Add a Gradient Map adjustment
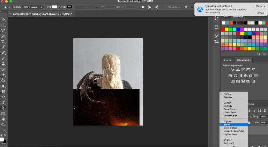Image resolution: width=268 pixels, height=147 pixels. [253, 81]
